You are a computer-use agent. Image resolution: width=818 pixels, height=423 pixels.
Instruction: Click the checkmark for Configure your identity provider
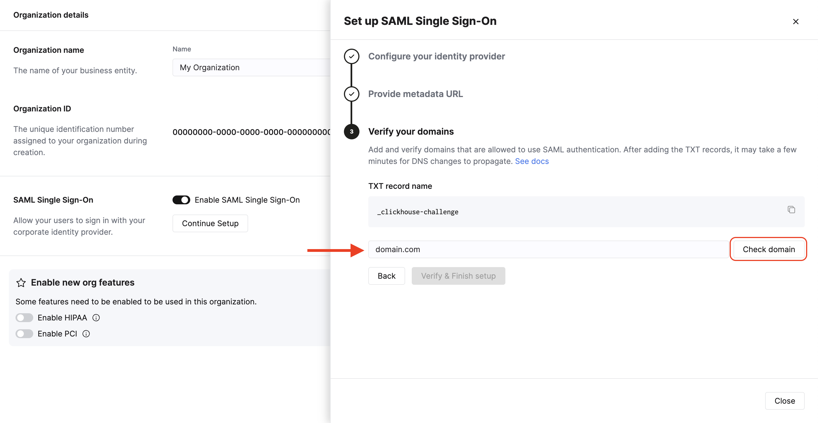pos(351,56)
